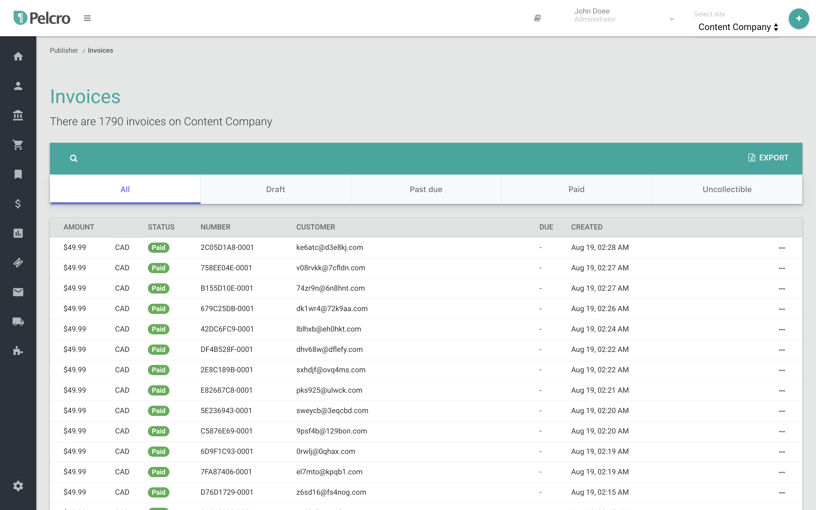This screenshot has height=510, width=816.
Task: Toggle the hamburger menu icon
Action: click(x=87, y=18)
